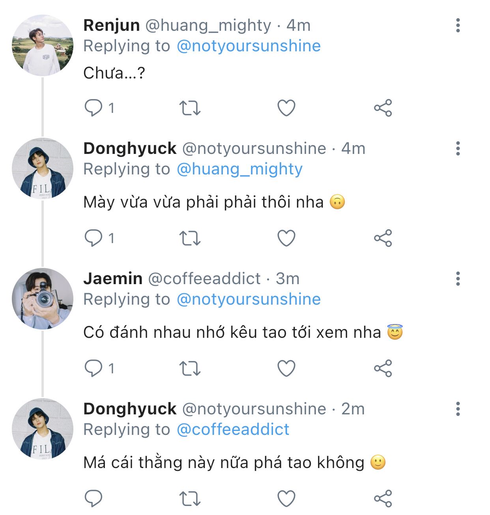Retweet Renjun's "Chưa...?" tweet

point(190,108)
